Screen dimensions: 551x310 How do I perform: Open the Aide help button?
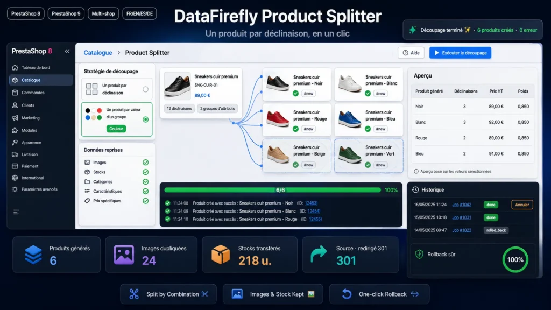point(411,53)
